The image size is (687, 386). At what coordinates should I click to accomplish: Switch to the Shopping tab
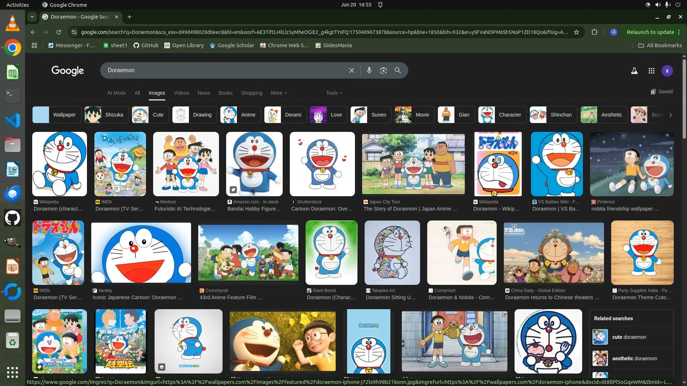[x=252, y=93]
